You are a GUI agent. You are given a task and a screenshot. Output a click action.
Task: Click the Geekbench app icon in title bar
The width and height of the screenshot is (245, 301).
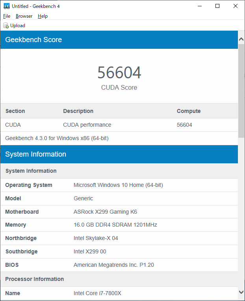(7, 6)
